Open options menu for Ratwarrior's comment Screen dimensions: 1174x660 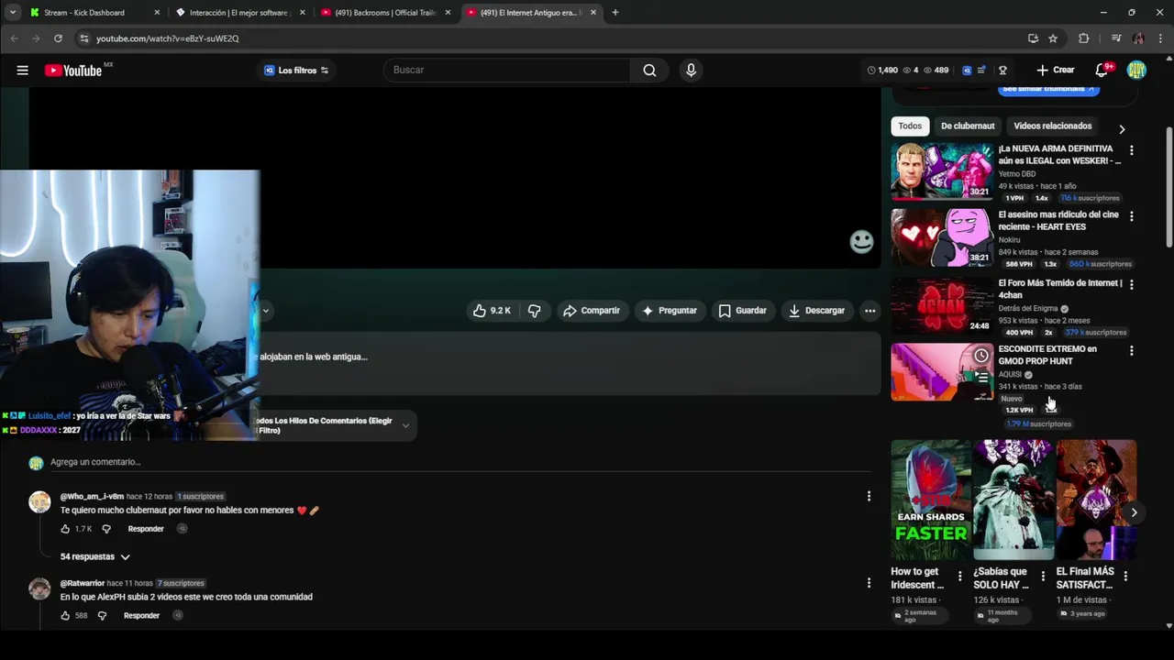(869, 583)
